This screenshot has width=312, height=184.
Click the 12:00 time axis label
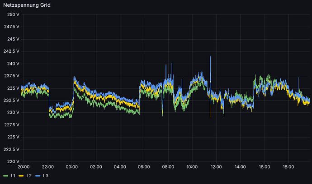point(216,167)
